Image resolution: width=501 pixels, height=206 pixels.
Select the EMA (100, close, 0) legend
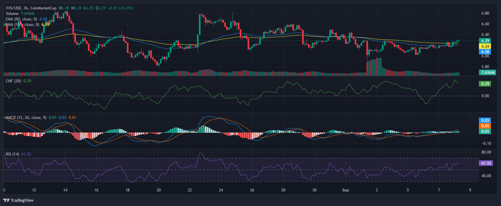click(x=22, y=24)
